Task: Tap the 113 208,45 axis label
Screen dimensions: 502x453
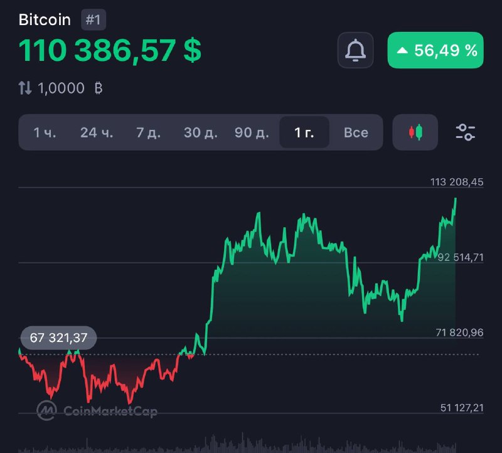Action: click(457, 182)
